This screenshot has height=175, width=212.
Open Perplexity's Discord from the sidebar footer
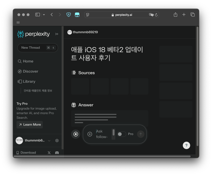coord(57,152)
